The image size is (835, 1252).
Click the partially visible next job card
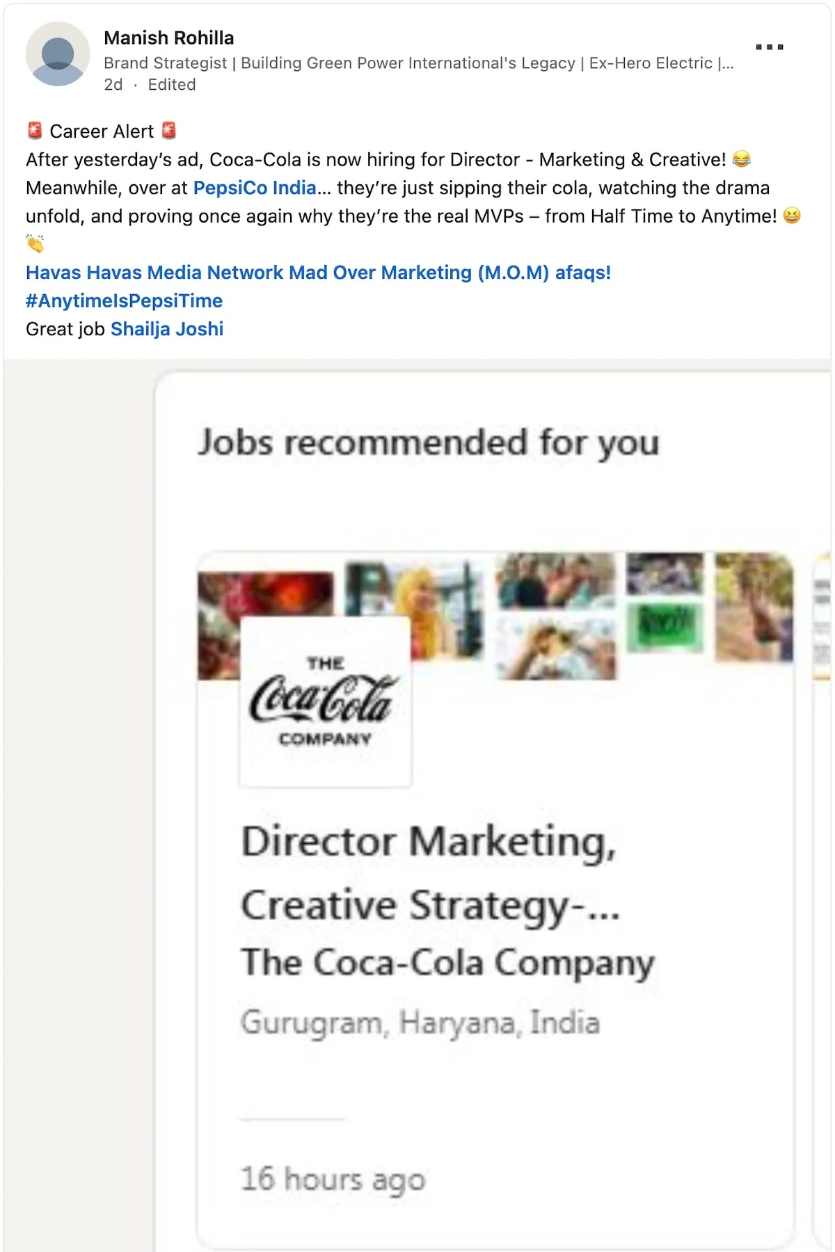tap(822, 835)
